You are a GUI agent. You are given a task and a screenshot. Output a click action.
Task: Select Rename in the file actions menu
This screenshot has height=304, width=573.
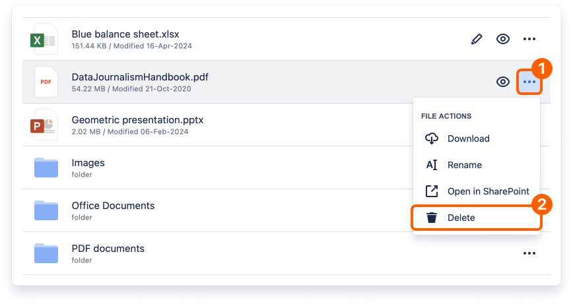464,165
